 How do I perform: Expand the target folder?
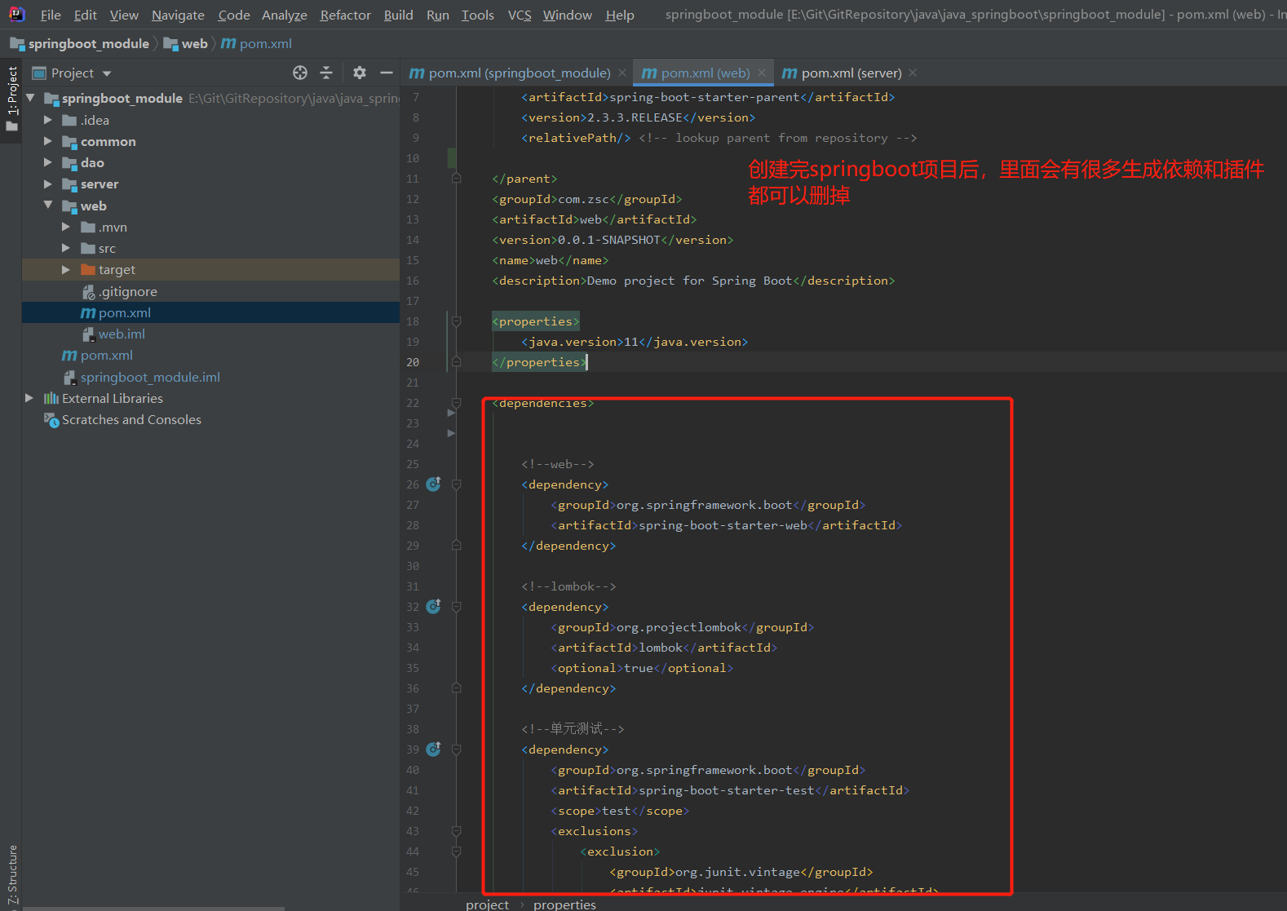point(66,269)
